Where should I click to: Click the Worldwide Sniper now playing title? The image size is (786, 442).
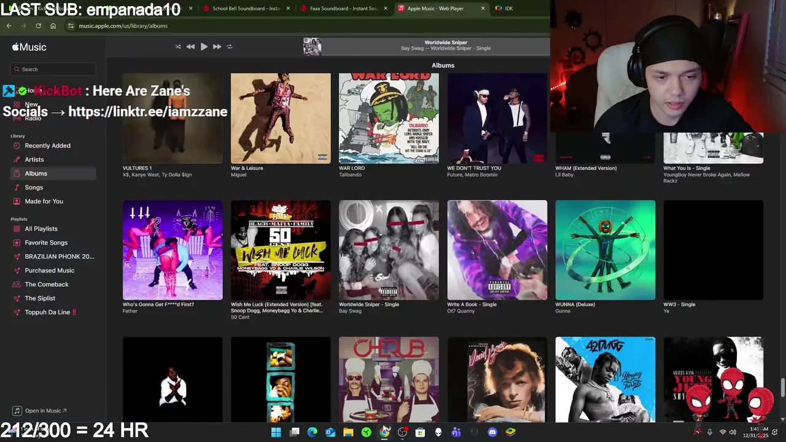pos(446,42)
